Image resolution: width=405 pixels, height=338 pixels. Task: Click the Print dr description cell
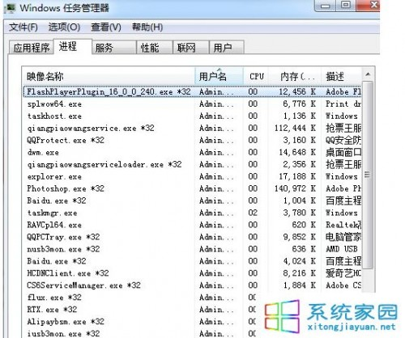point(343,104)
